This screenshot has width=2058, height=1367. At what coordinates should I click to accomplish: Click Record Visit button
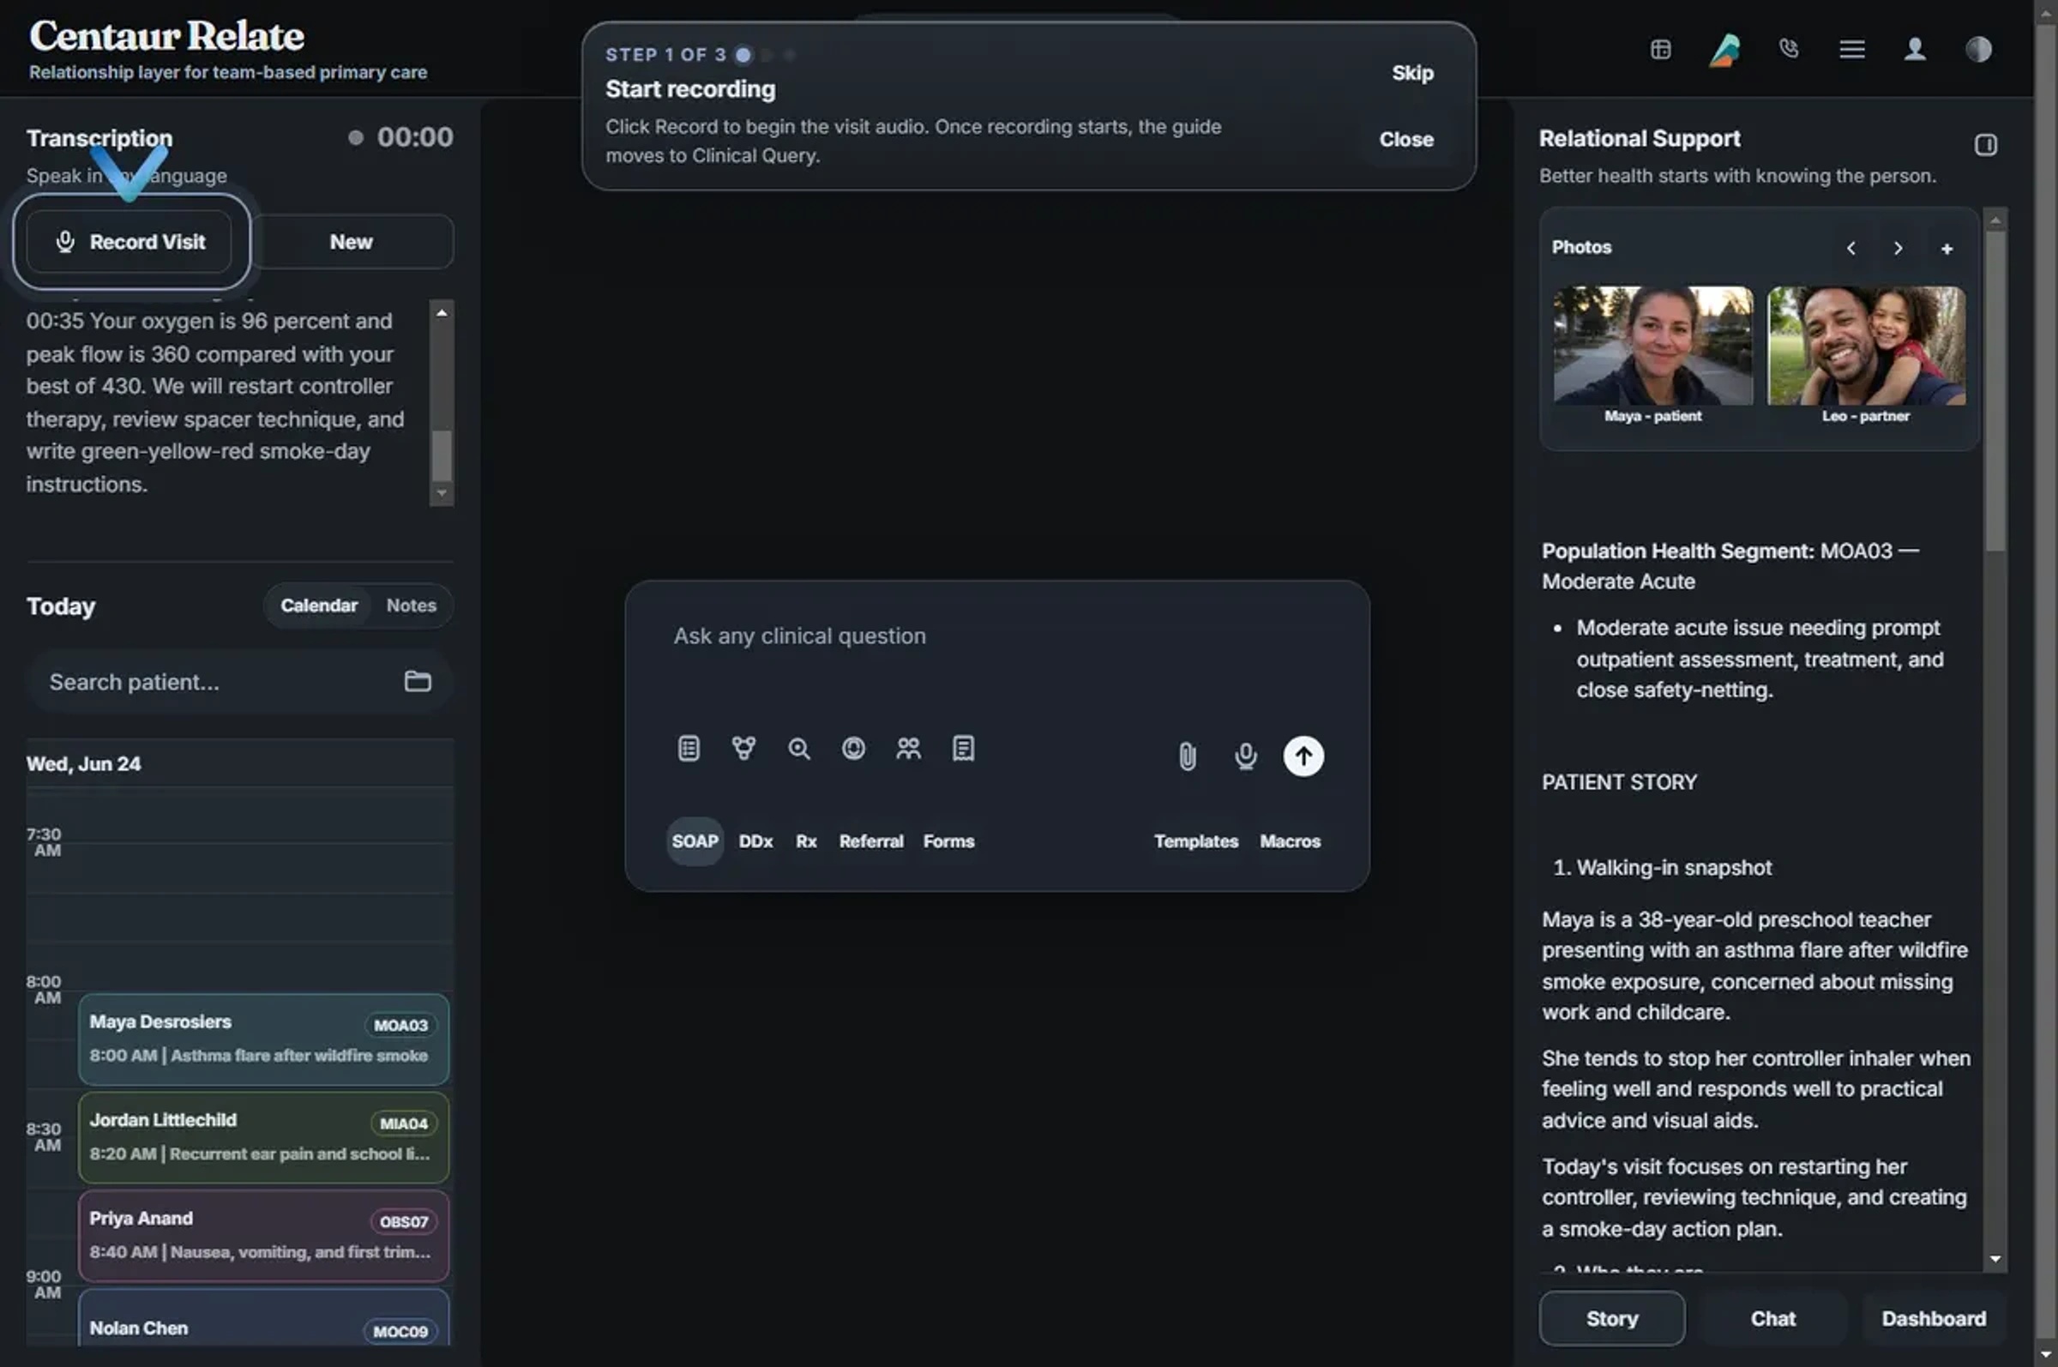pyautogui.click(x=129, y=242)
